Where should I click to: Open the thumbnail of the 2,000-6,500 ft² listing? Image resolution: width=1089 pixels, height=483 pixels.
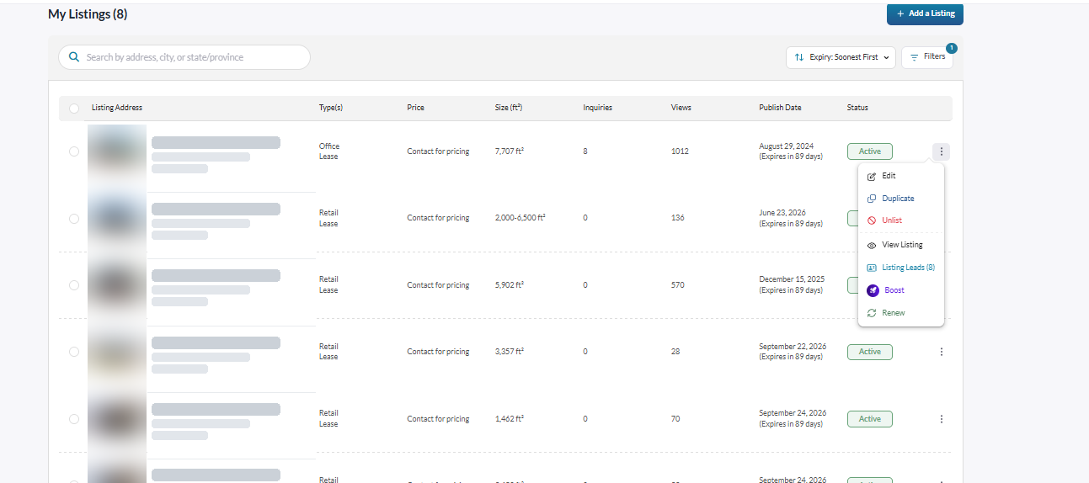(117, 219)
